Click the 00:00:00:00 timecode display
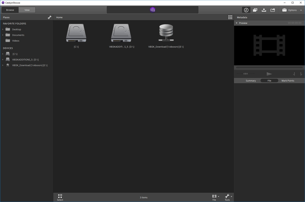This screenshot has height=202, width=305. [295, 23]
